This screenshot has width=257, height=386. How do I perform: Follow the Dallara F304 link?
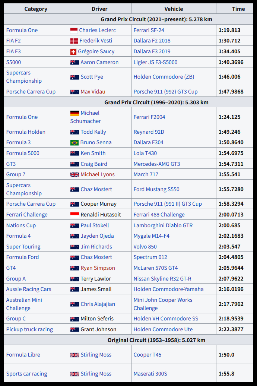point(149,143)
